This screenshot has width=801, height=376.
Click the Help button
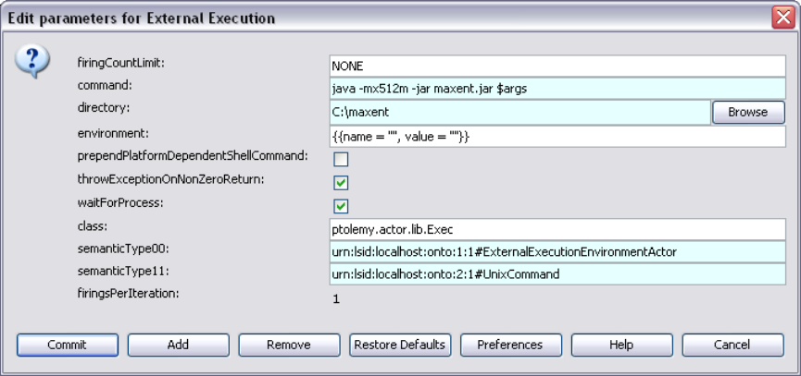click(x=620, y=345)
